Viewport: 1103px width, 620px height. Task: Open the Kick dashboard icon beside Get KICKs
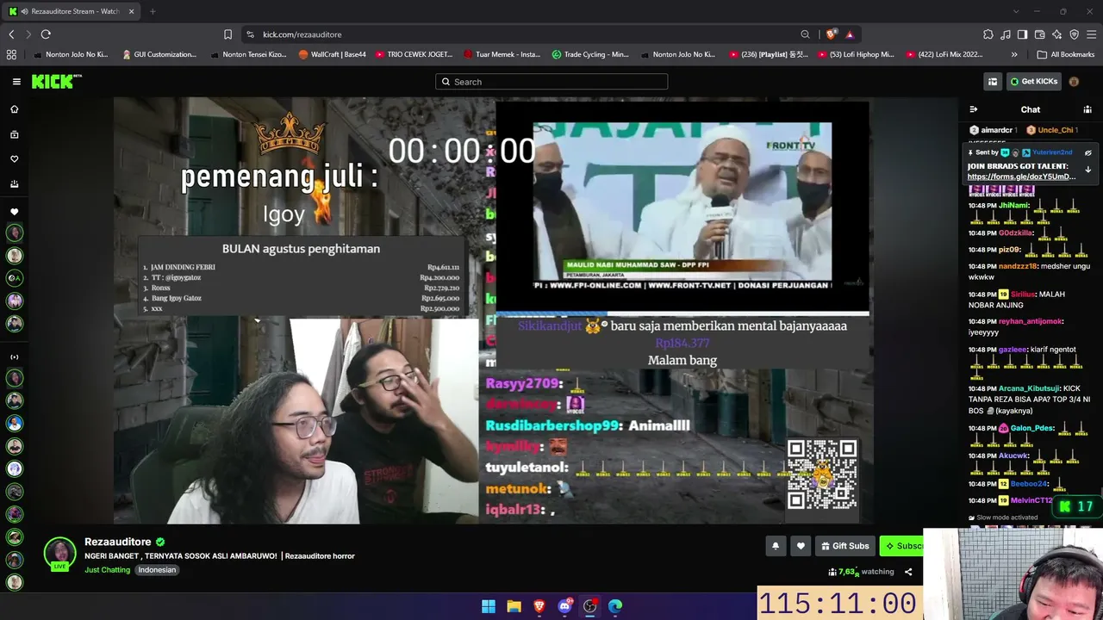click(x=993, y=82)
